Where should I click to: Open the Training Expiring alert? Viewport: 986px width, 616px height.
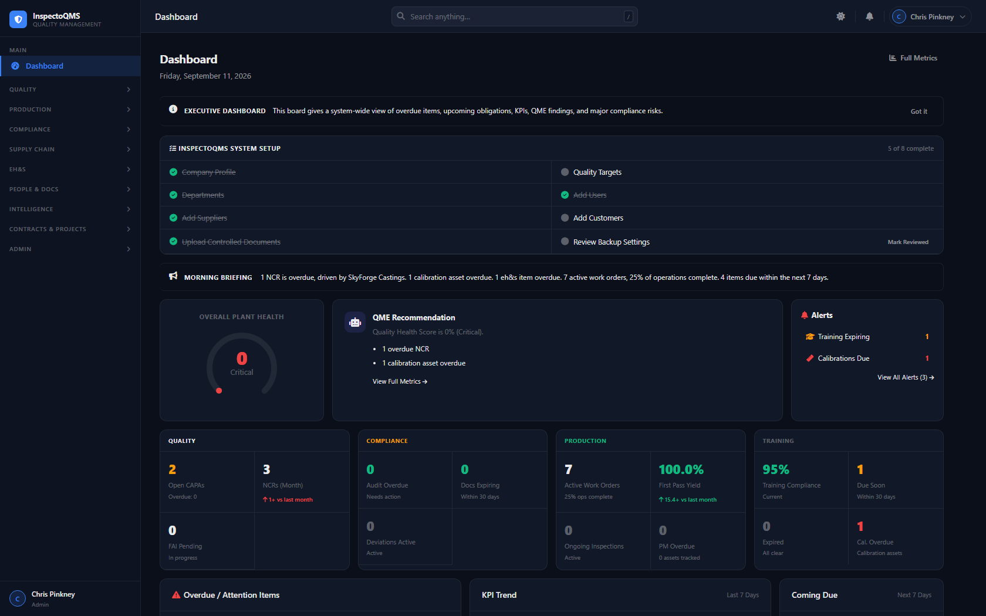click(x=867, y=337)
